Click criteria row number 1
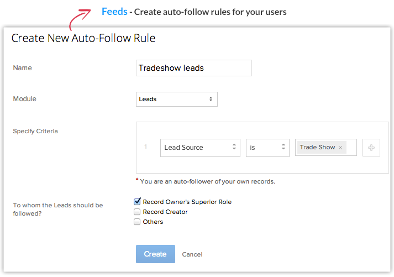 point(146,147)
